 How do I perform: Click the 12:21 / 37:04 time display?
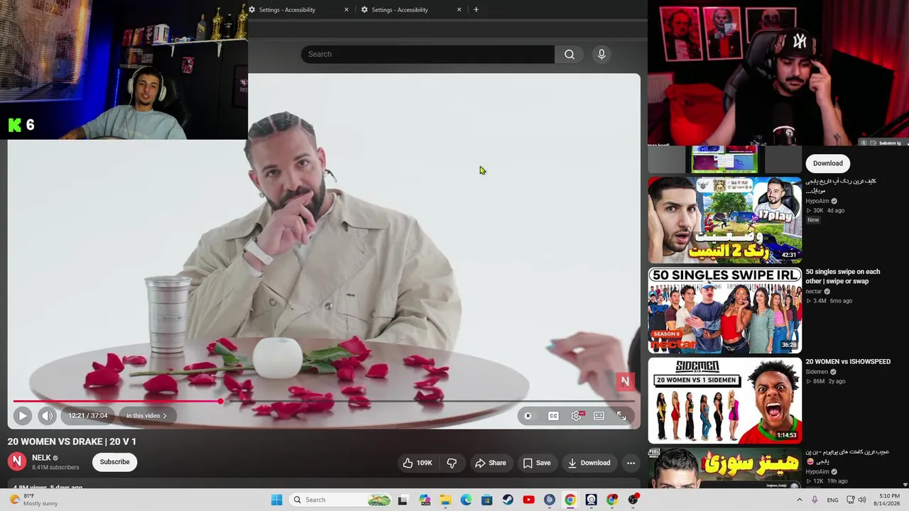[88, 416]
